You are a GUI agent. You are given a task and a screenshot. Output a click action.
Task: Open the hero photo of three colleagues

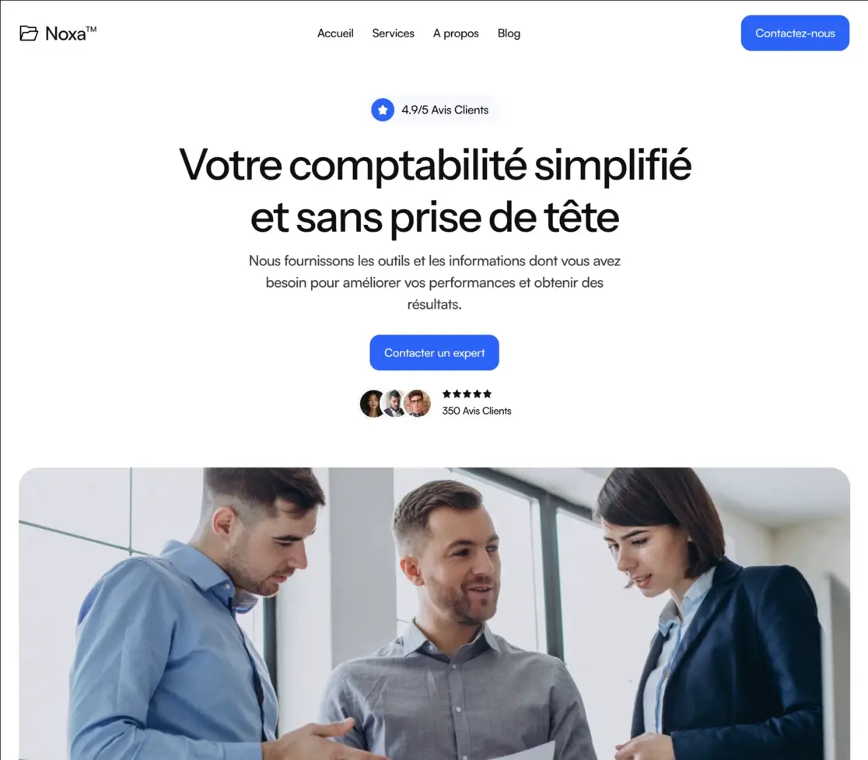pyautogui.click(x=435, y=613)
